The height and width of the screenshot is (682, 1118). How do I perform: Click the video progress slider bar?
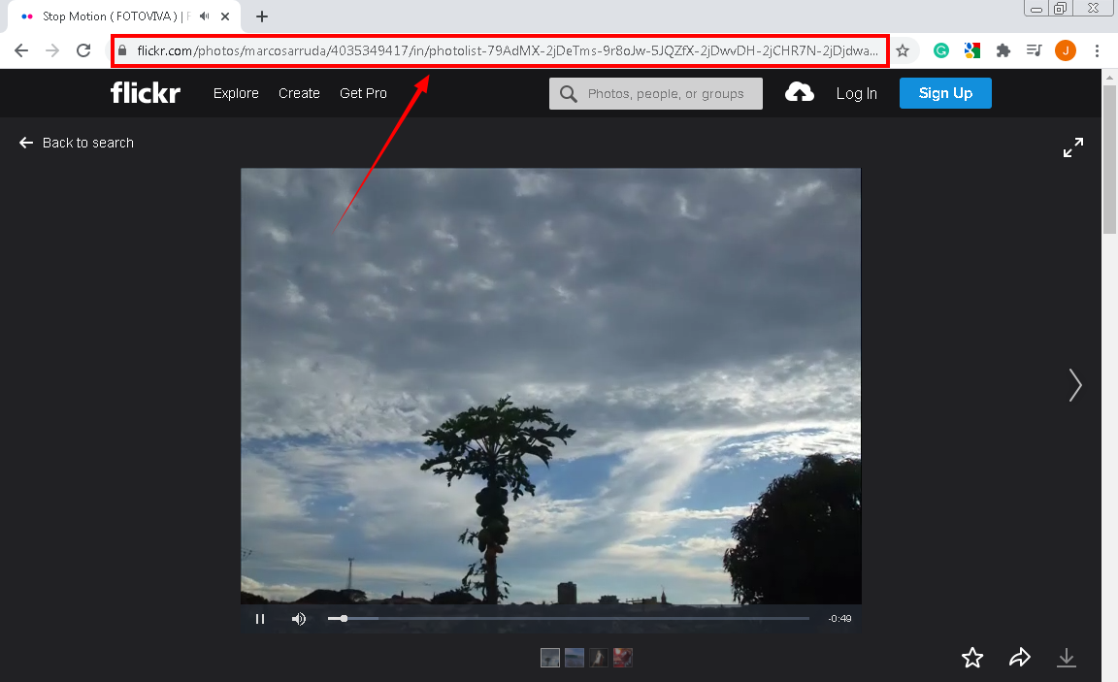pyautogui.click(x=573, y=618)
